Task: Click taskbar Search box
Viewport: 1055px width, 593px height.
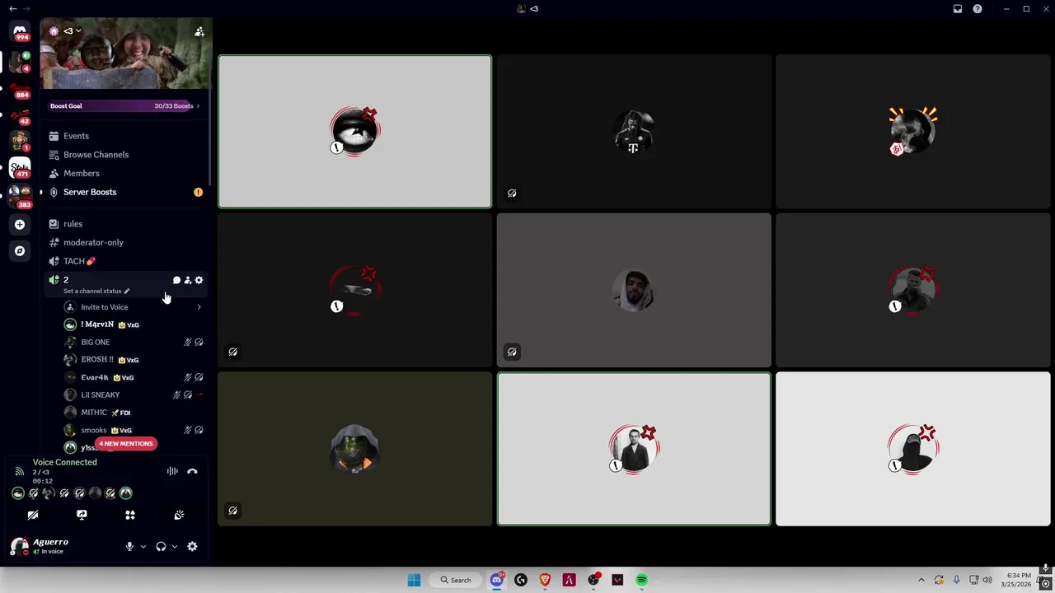Action: [456, 580]
